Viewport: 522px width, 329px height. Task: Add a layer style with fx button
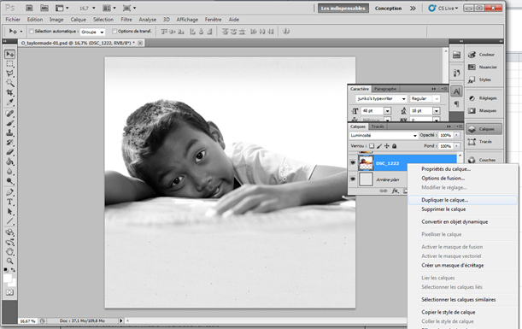click(x=395, y=191)
